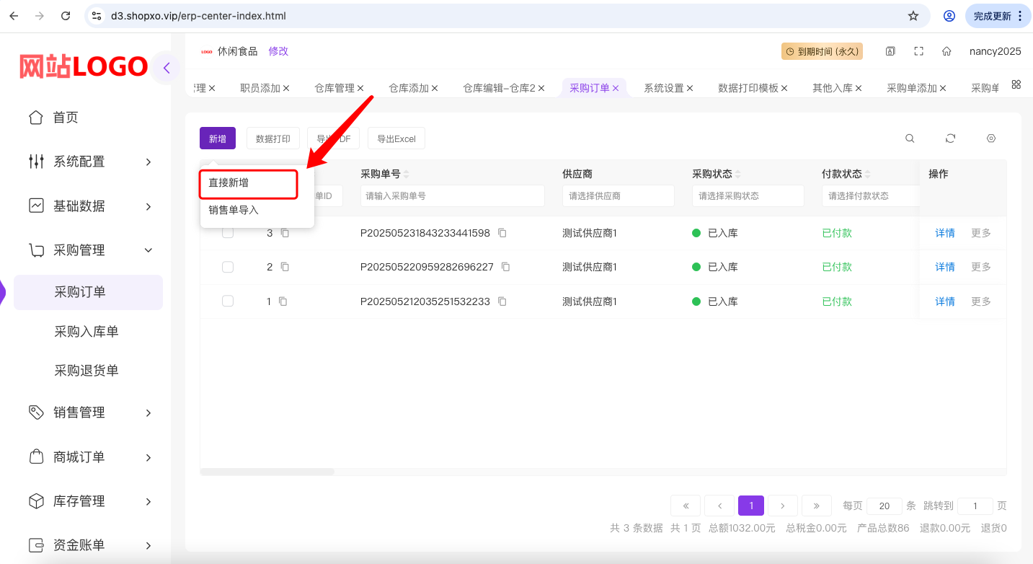Viewport: 1033px width, 564px height.
Task: Copy order number P202505212035251532233
Action: coord(502,301)
